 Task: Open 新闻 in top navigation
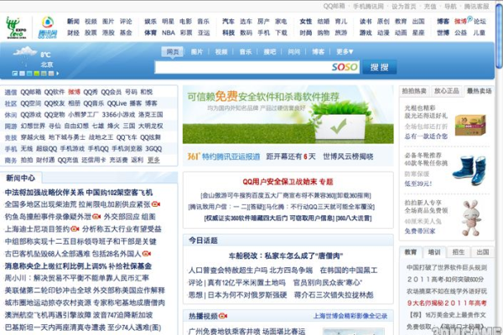[x=73, y=22]
